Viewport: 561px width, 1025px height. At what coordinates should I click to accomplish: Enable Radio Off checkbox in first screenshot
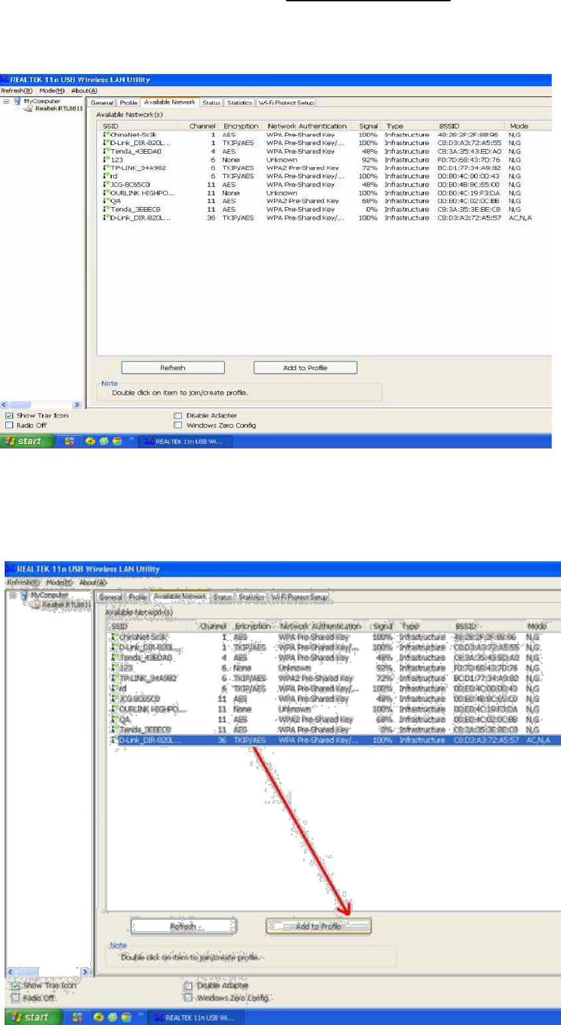click(9, 425)
